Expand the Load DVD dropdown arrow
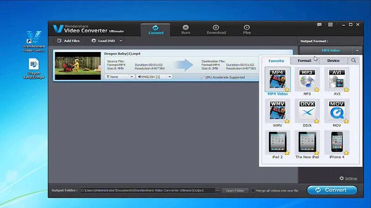The height and width of the screenshot is (208, 371). click(x=121, y=41)
